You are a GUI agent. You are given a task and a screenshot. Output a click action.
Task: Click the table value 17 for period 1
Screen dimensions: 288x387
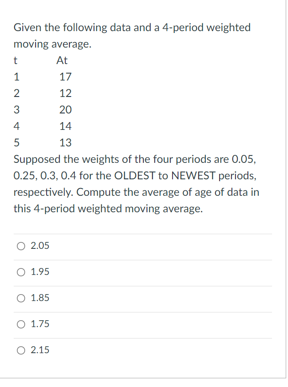point(65,76)
